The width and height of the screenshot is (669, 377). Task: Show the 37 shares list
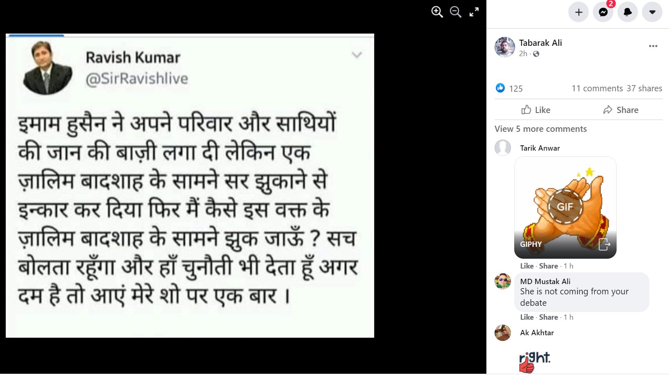coord(644,88)
